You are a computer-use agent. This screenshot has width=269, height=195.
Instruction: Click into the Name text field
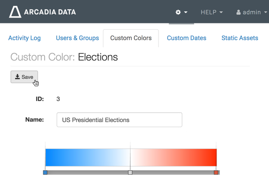tap(119, 120)
